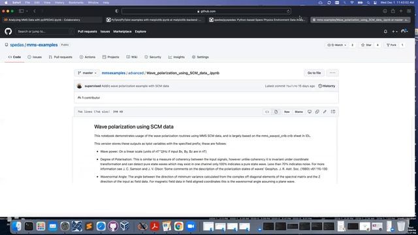Open Google Chrome in the Dock

point(178,227)
